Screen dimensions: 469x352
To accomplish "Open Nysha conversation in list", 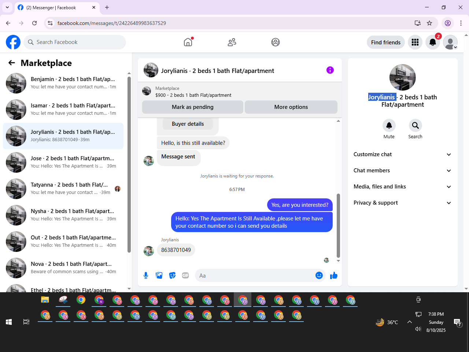I will point(63,215).
